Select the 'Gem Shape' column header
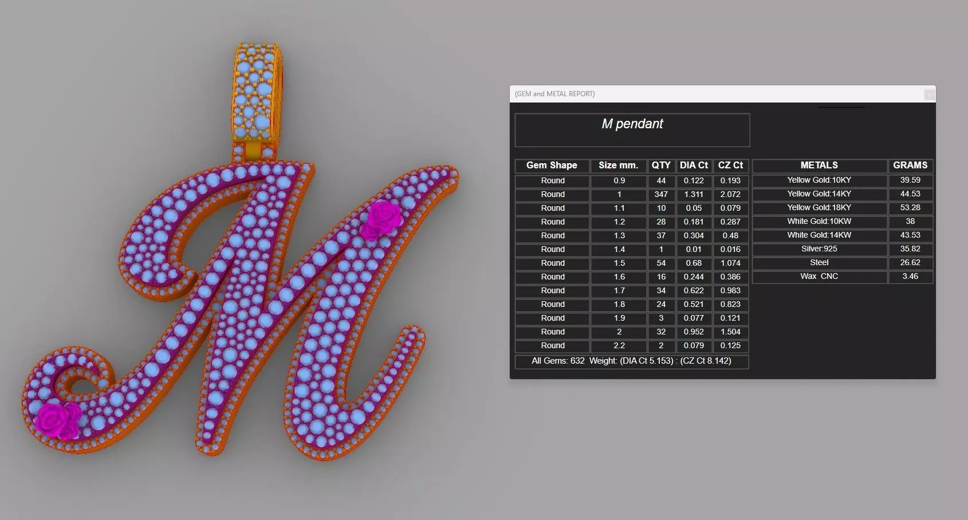Viewport: 968px width, 520px height. [552, 166]
